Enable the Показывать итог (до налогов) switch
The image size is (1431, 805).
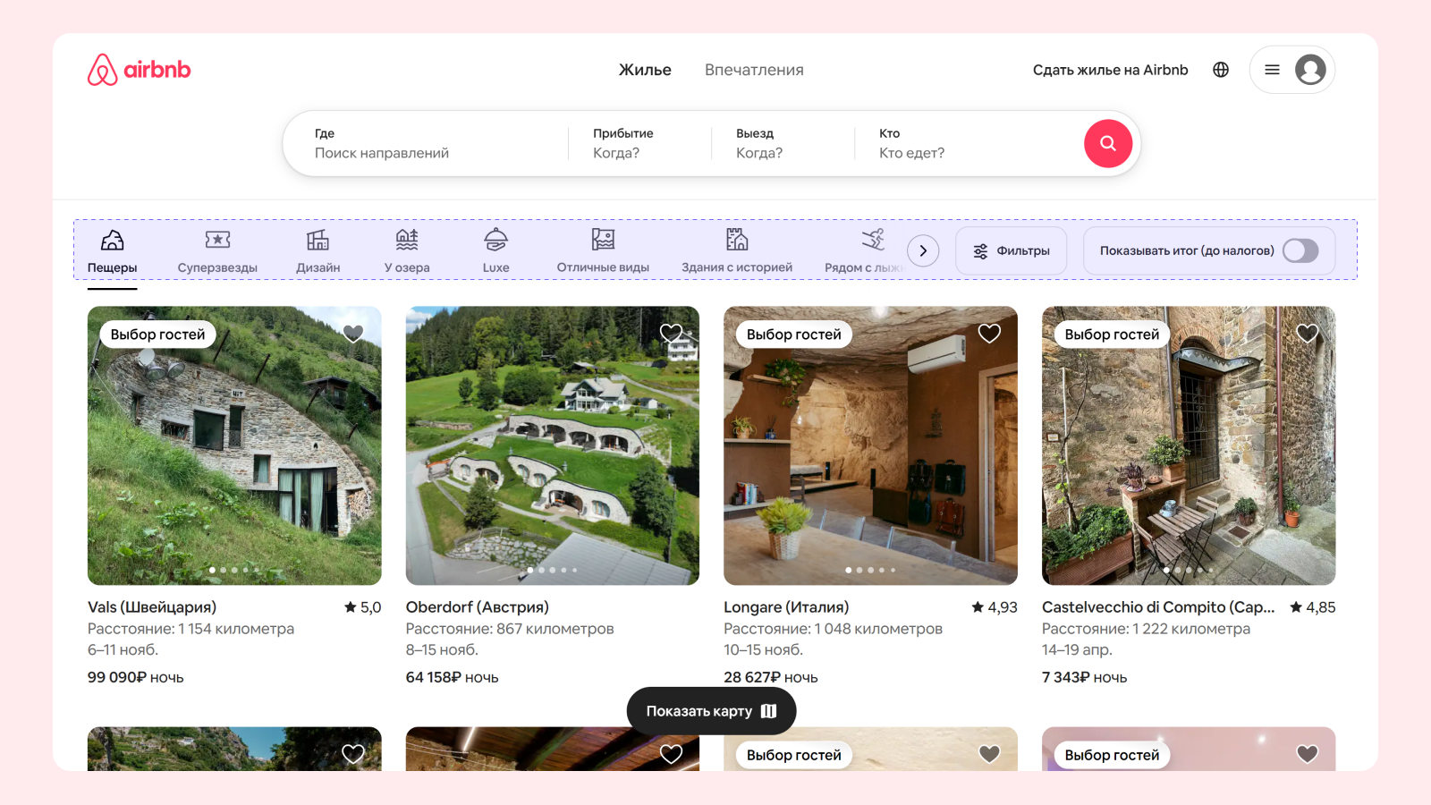[1301, 250]
